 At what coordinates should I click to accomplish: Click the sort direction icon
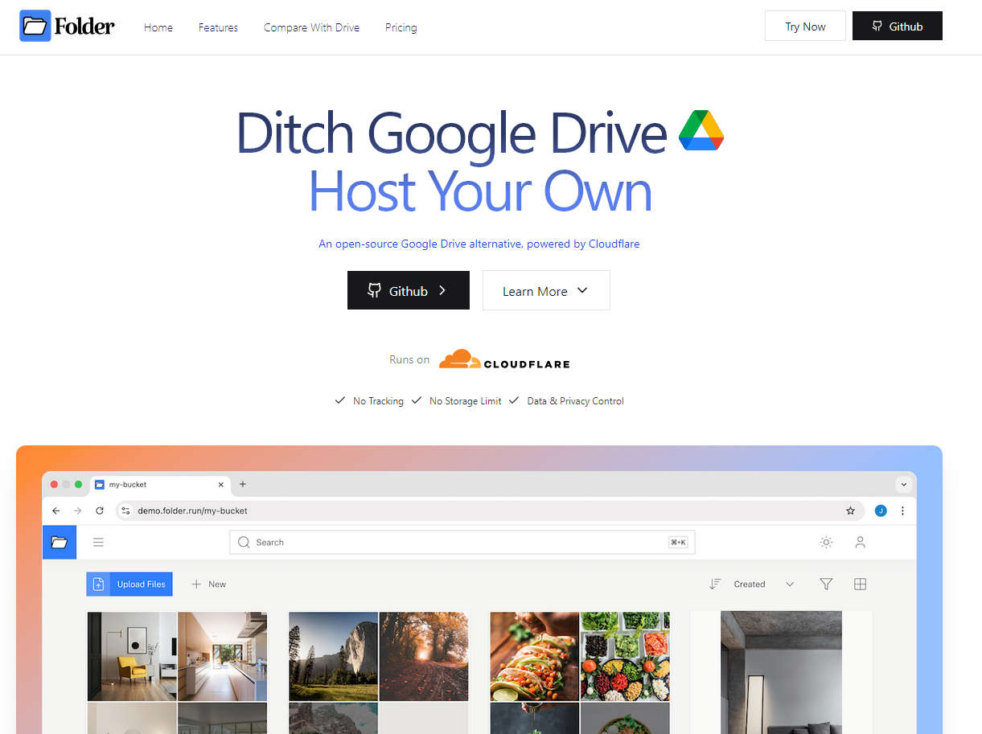tap(715, 584)
